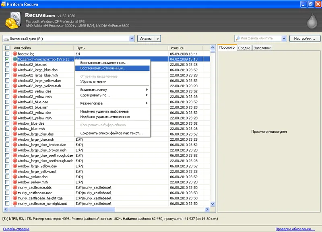Open the Онлайн-справка link
The width and height of the screenshot is (322, 232).
click(16, 229)
